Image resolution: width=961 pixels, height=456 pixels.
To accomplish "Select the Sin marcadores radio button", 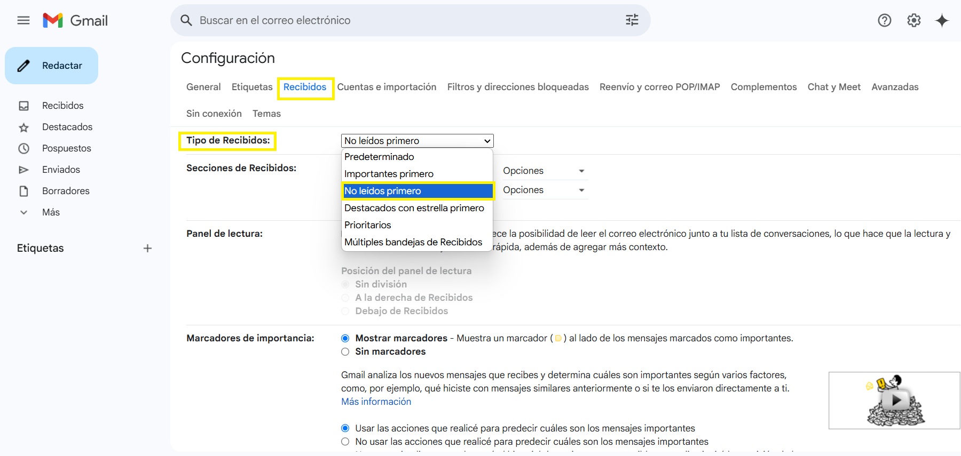I will pos(345,351).
